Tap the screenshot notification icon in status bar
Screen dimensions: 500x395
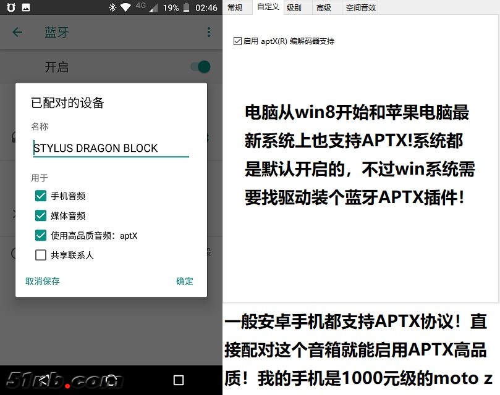tap(24, 7)
